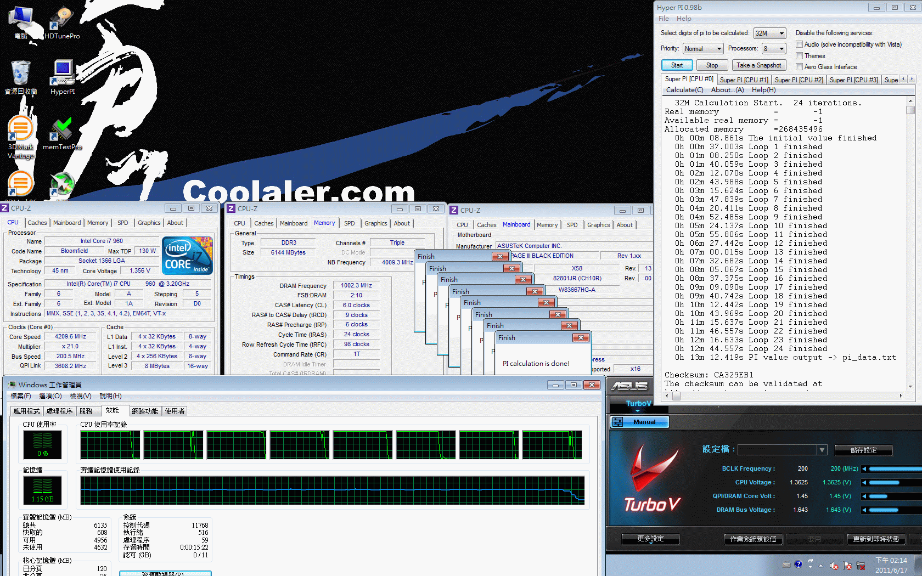This screenshot has height=576, width=922.
Task: Decrease DRAM Bus Voltage with the left arrow
Action: 864,510
